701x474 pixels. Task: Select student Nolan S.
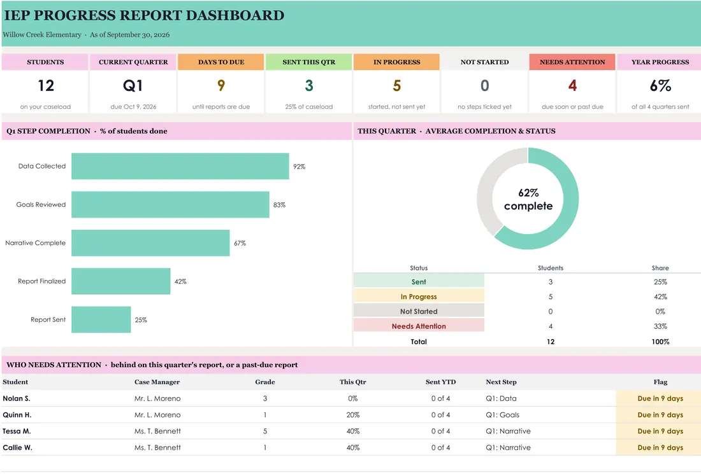pos(17,398)
